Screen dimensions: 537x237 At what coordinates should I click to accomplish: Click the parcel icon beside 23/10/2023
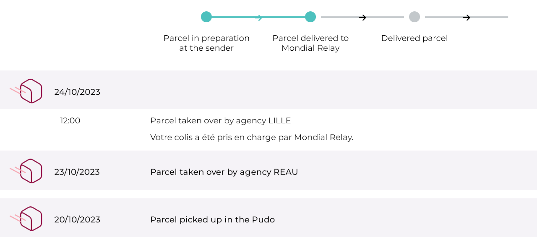[26, 171]
